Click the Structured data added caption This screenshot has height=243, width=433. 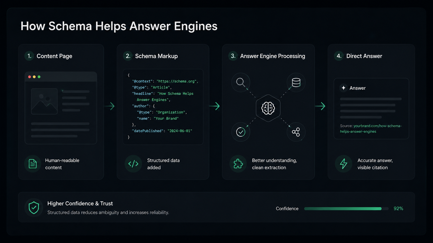tap(163, 164)
